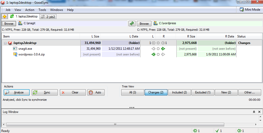Switch to the 2: job2 tab
This screenshot has height=133, width=263.
pyautogui.click(x=48, y=17)
